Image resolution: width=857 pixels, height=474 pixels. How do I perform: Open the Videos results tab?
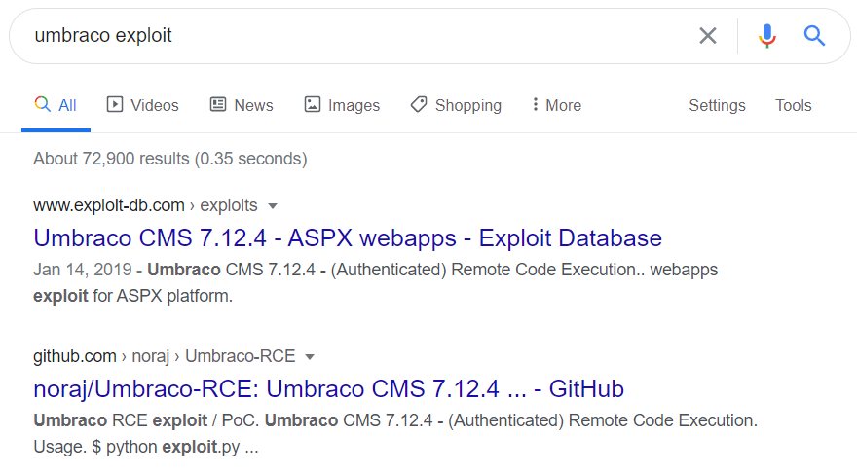click(143, 105)
